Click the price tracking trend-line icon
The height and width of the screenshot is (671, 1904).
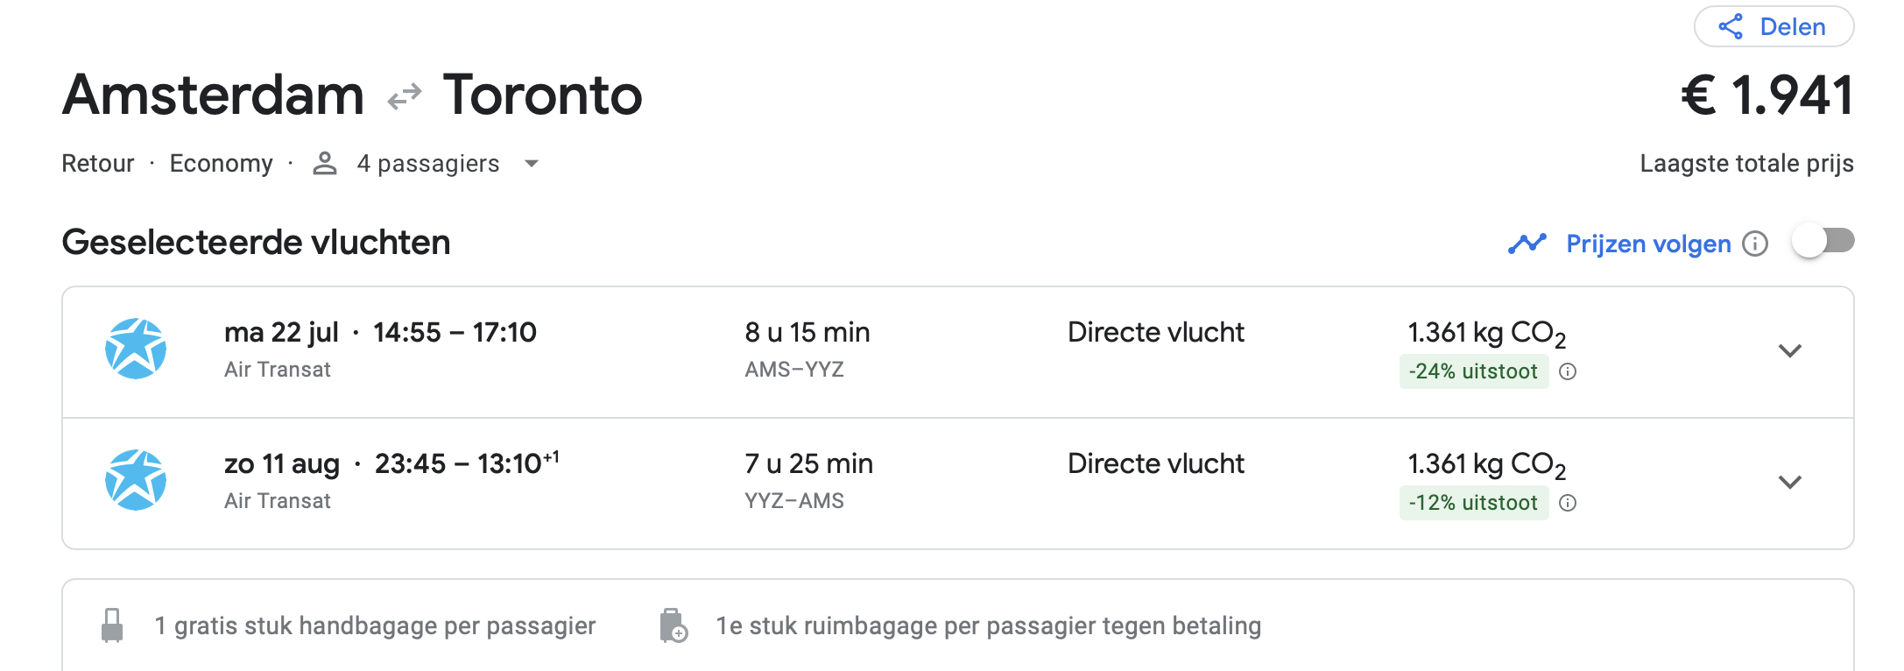click(1527, 244)
